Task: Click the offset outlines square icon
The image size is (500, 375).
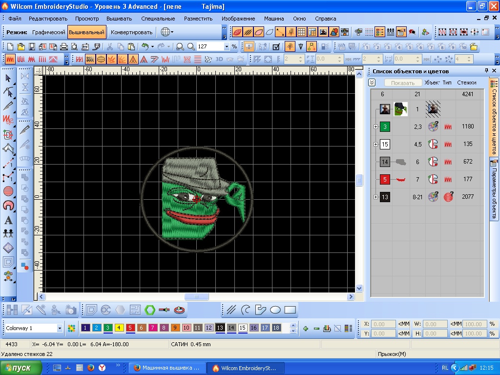Action: tap(91, 310)
